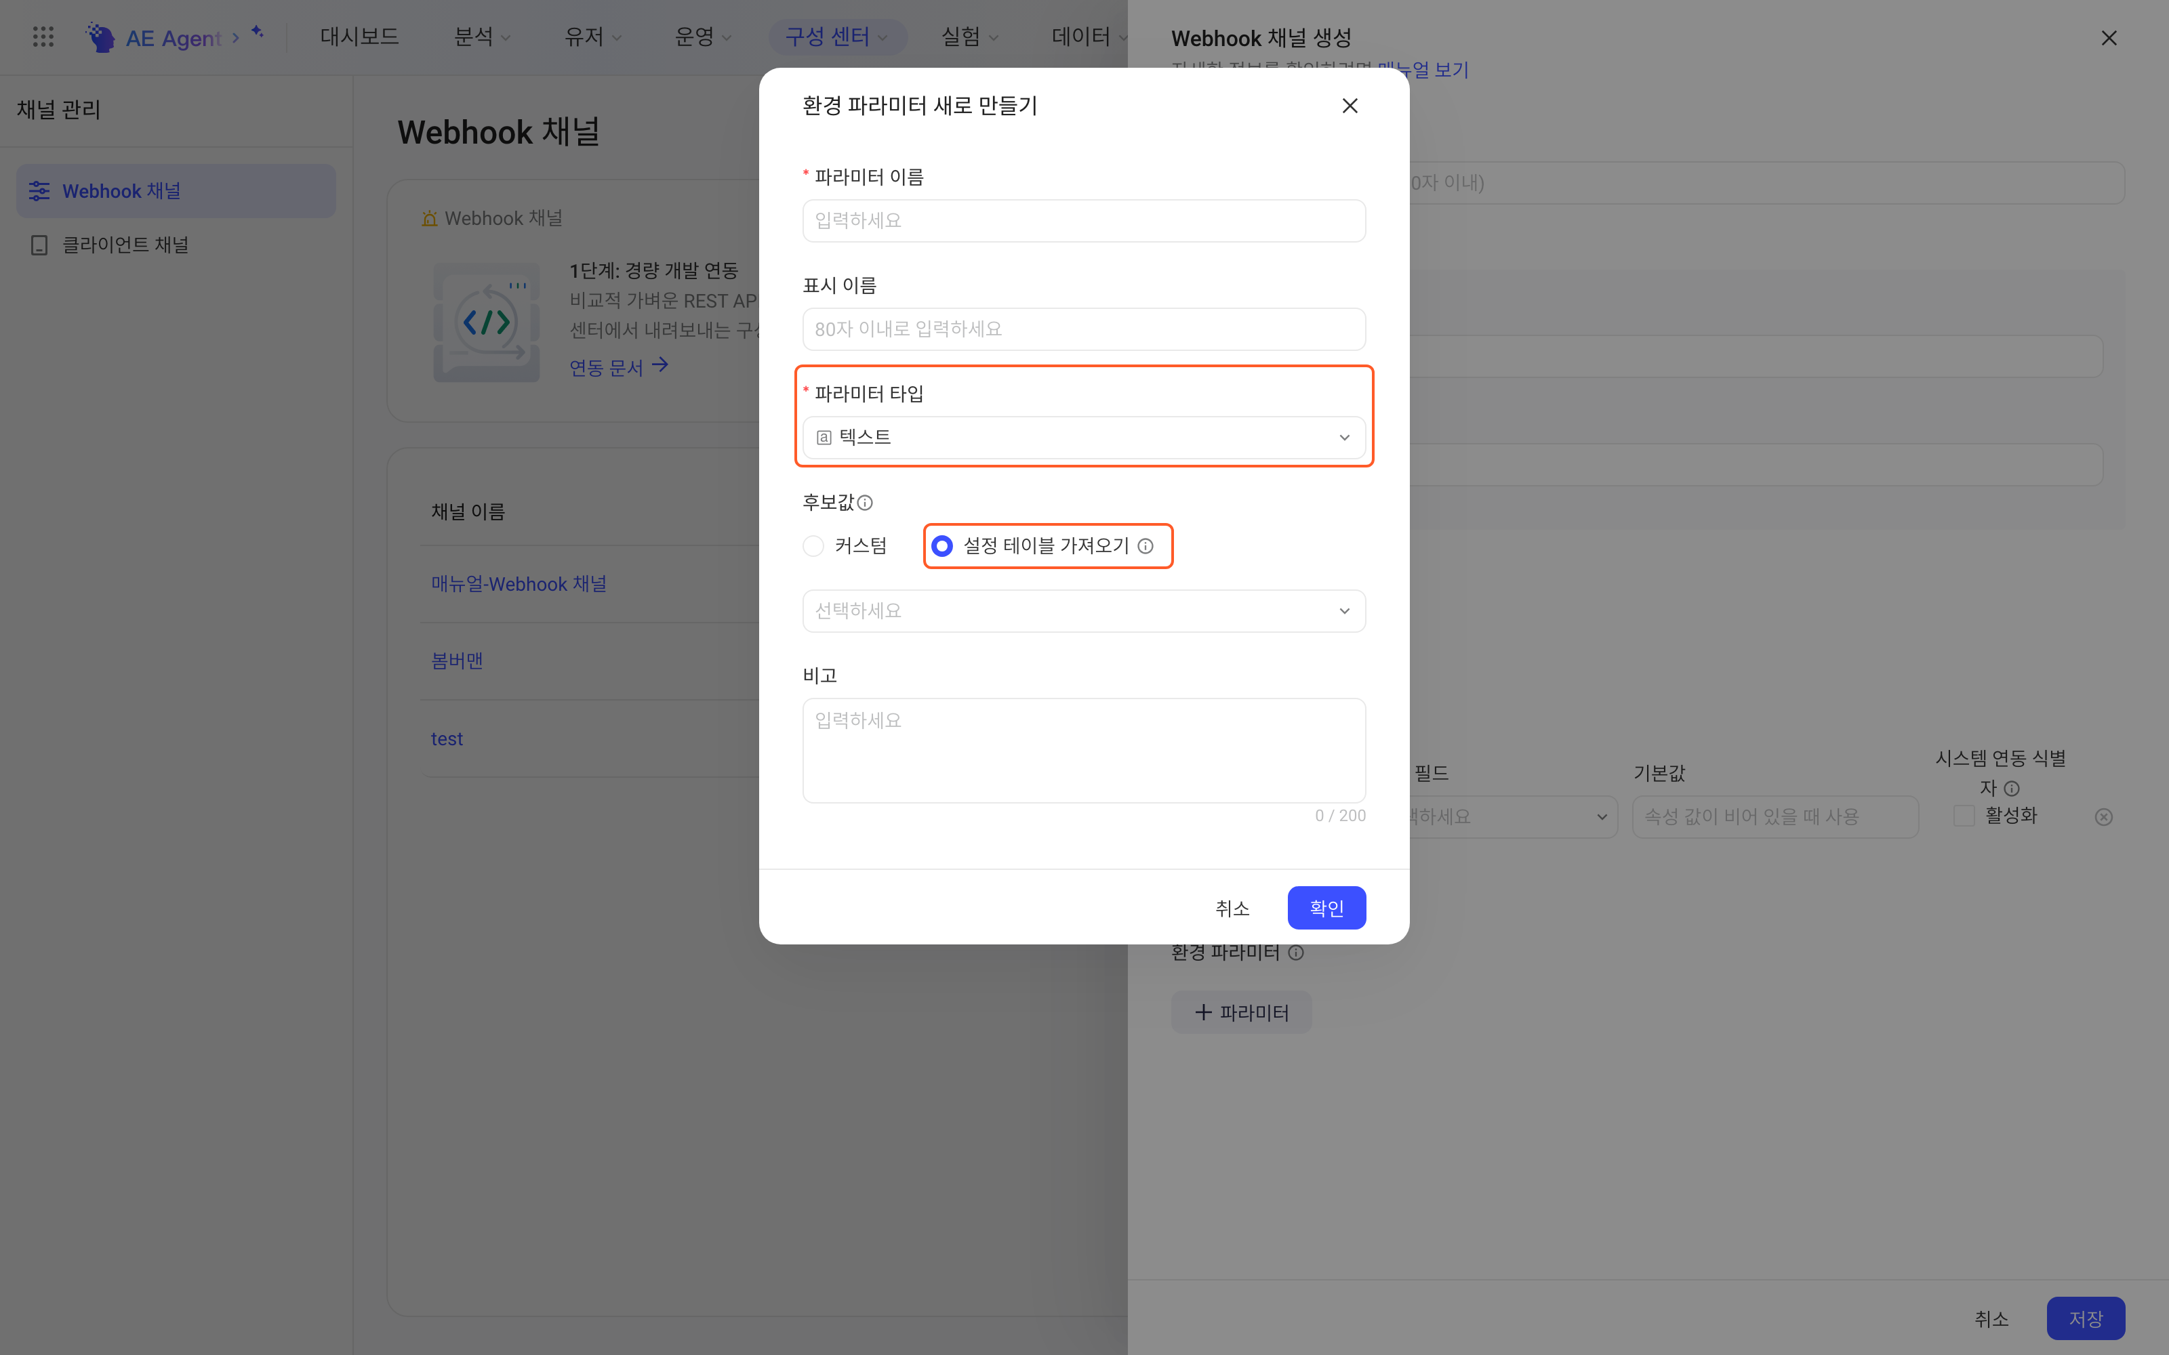The width and height of the screenshot is (2169, 1355).
Task: Click the 파라미터 이름 input field
Action: pyautogui.click(x=1084, y=220)
